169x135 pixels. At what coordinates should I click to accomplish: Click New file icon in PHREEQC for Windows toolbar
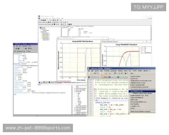click(x=14, y=49)
